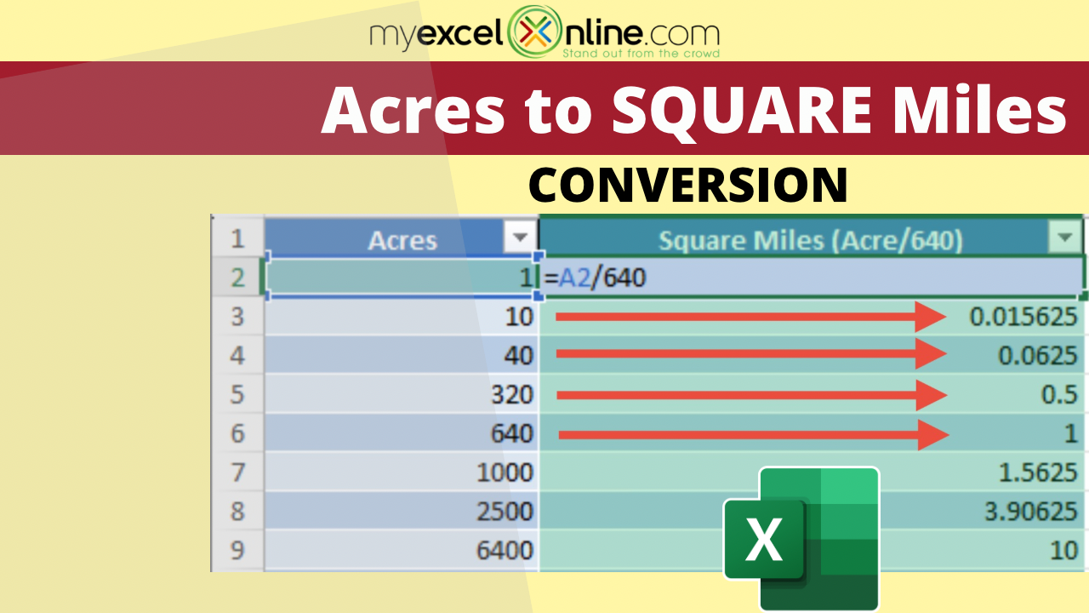Image resolution: width=1089 pixels, height=613 pixels.
Task: Select the Acres cell with value 10
Action: (402, 316)
